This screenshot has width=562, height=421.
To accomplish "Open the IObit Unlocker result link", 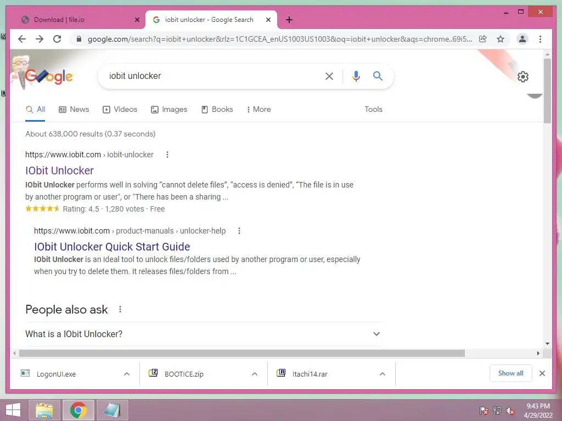I will pyautogui.click(x=59, y=170).
